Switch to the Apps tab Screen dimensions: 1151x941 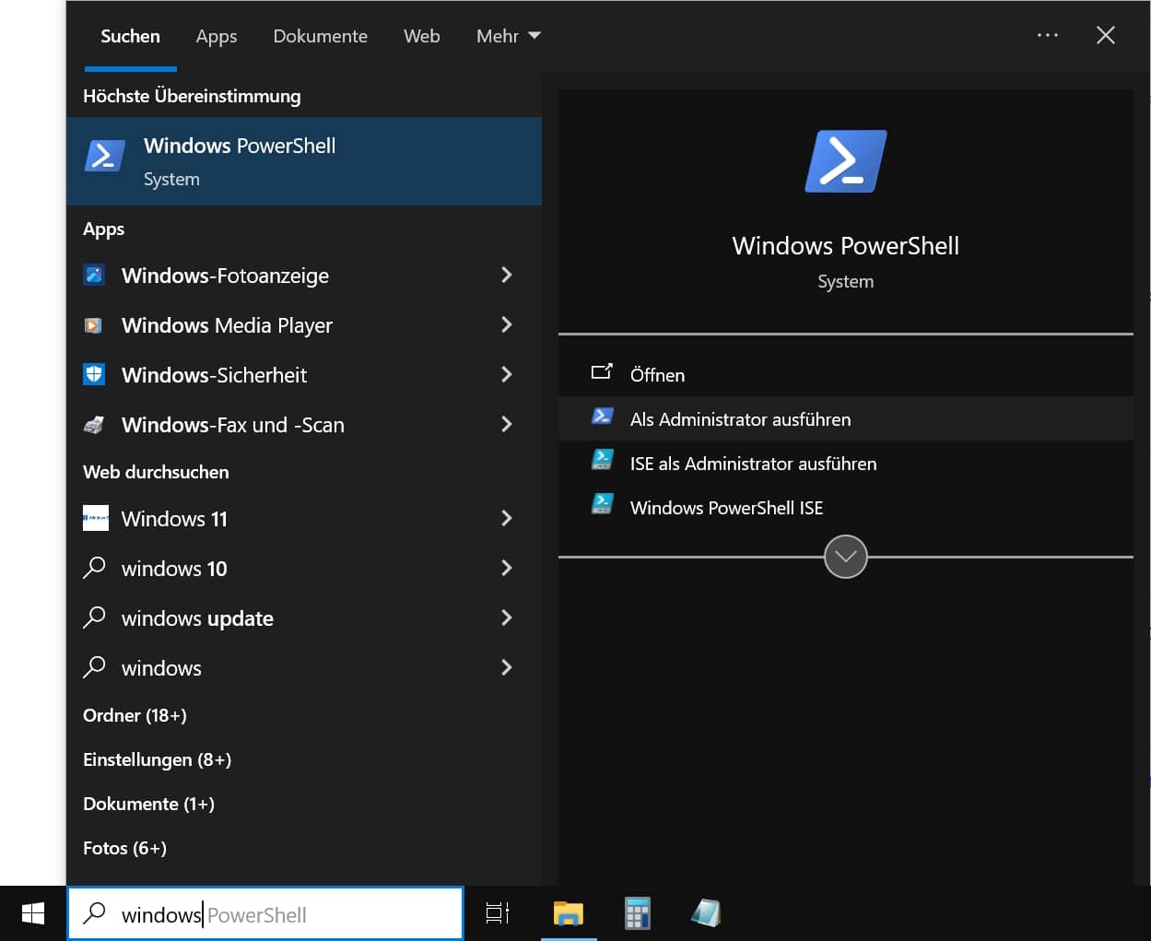[217, 36]
